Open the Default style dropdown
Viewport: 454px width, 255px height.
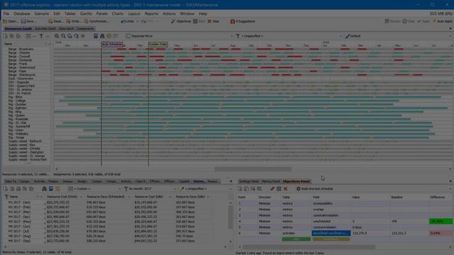(x=398, y=36)
